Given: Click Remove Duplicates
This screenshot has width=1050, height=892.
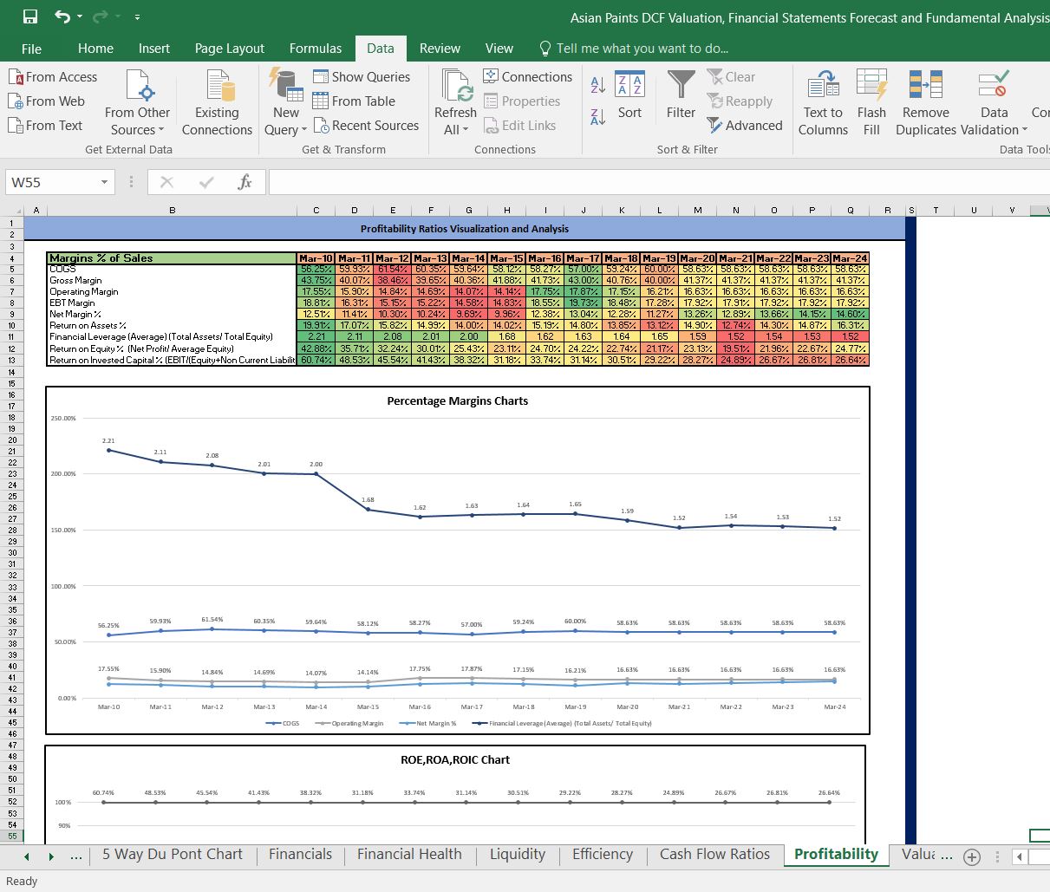Looking at the screenshot, I should (925, 102).
